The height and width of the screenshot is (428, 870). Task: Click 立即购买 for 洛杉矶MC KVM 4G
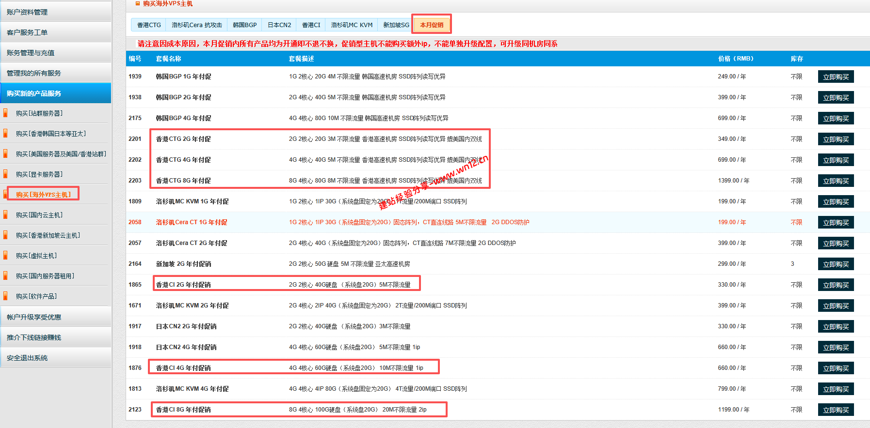(x=836, y=389)
